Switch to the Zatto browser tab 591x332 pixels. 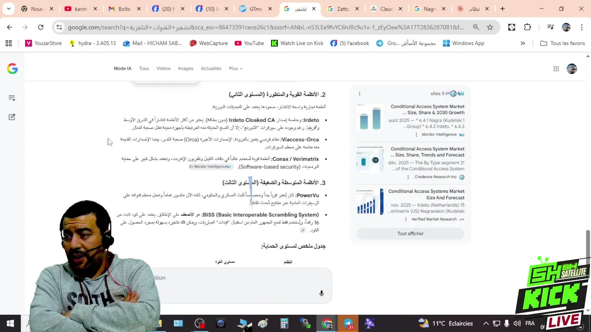pos(343,9)
